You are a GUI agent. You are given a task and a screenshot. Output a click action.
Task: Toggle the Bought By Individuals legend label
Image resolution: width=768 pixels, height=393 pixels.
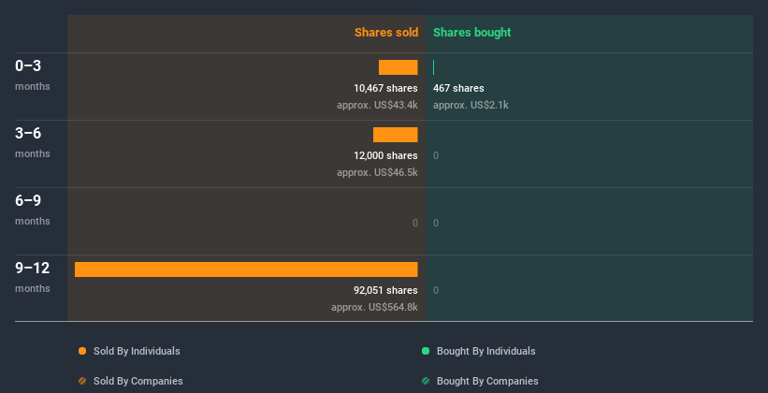tap(485, 351)
